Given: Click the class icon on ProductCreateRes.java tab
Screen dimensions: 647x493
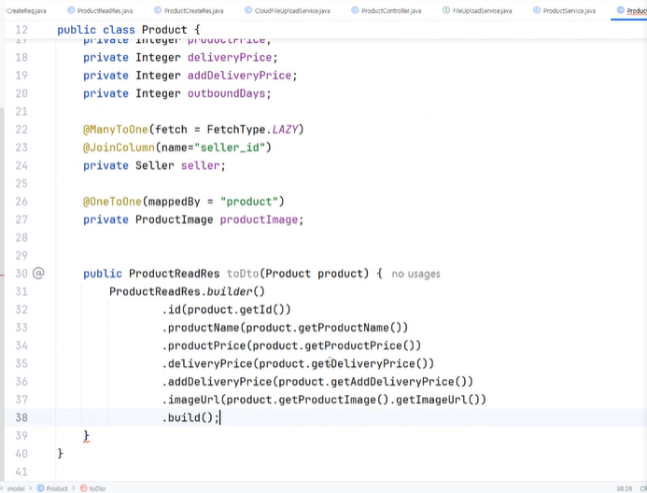Looking at the screenshot, I should [x=158, y=10].
